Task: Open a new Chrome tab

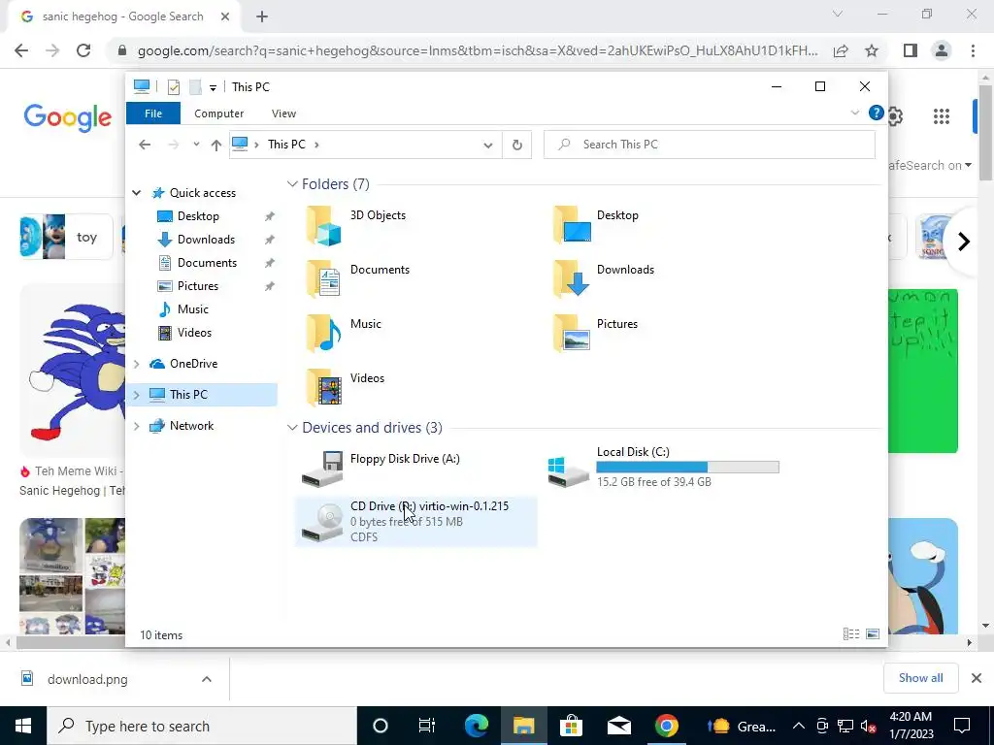Action: coord(262,17)
